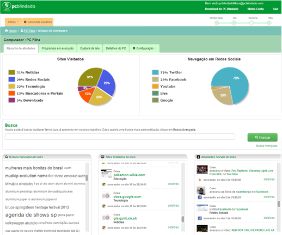Click the Termos Buscados scrollbar handle
This screenshot has width=282, height=235.
(x=87, y=178)
